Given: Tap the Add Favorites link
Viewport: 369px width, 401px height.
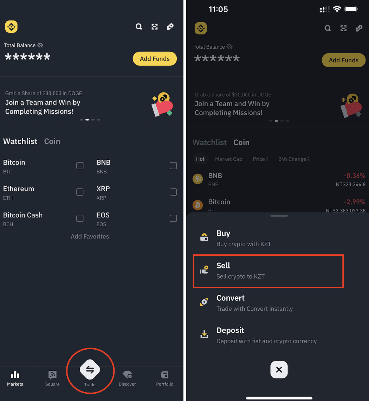Looking at the screenshot, I should 90,237.
